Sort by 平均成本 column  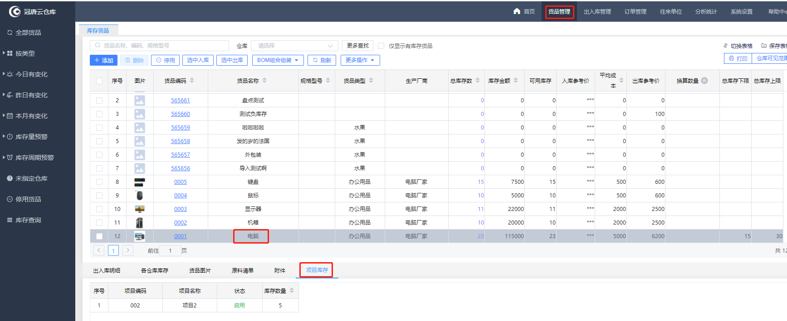[x=621, y=81]
